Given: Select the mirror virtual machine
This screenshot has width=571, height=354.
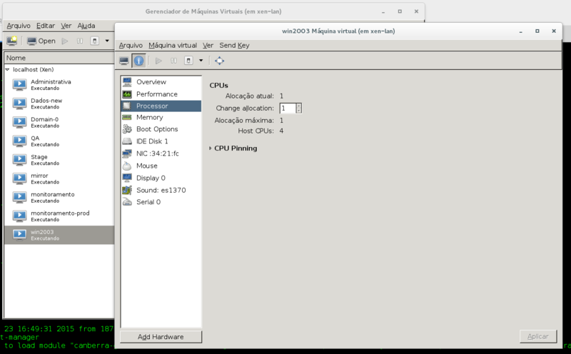Looking at the screenshot, I should [x=59, y=178].
